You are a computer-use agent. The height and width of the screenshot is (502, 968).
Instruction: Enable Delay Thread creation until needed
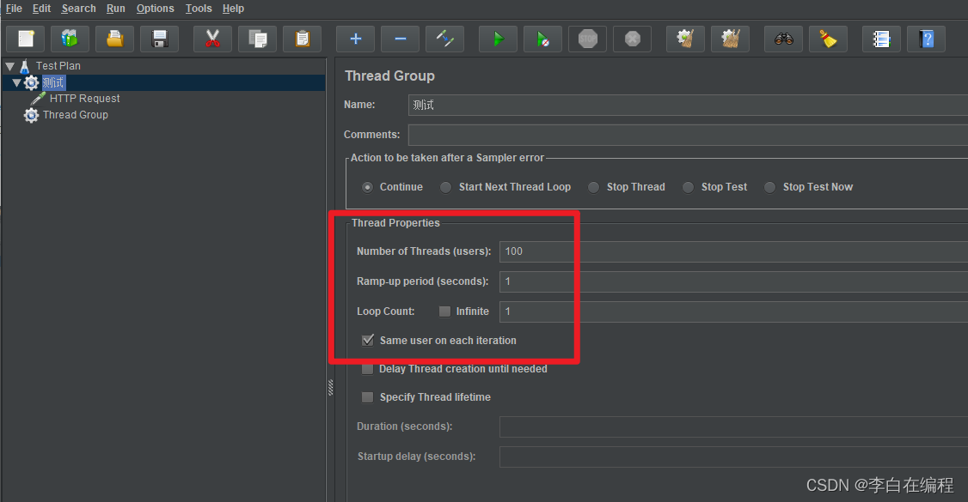click(x=367, y=369)
